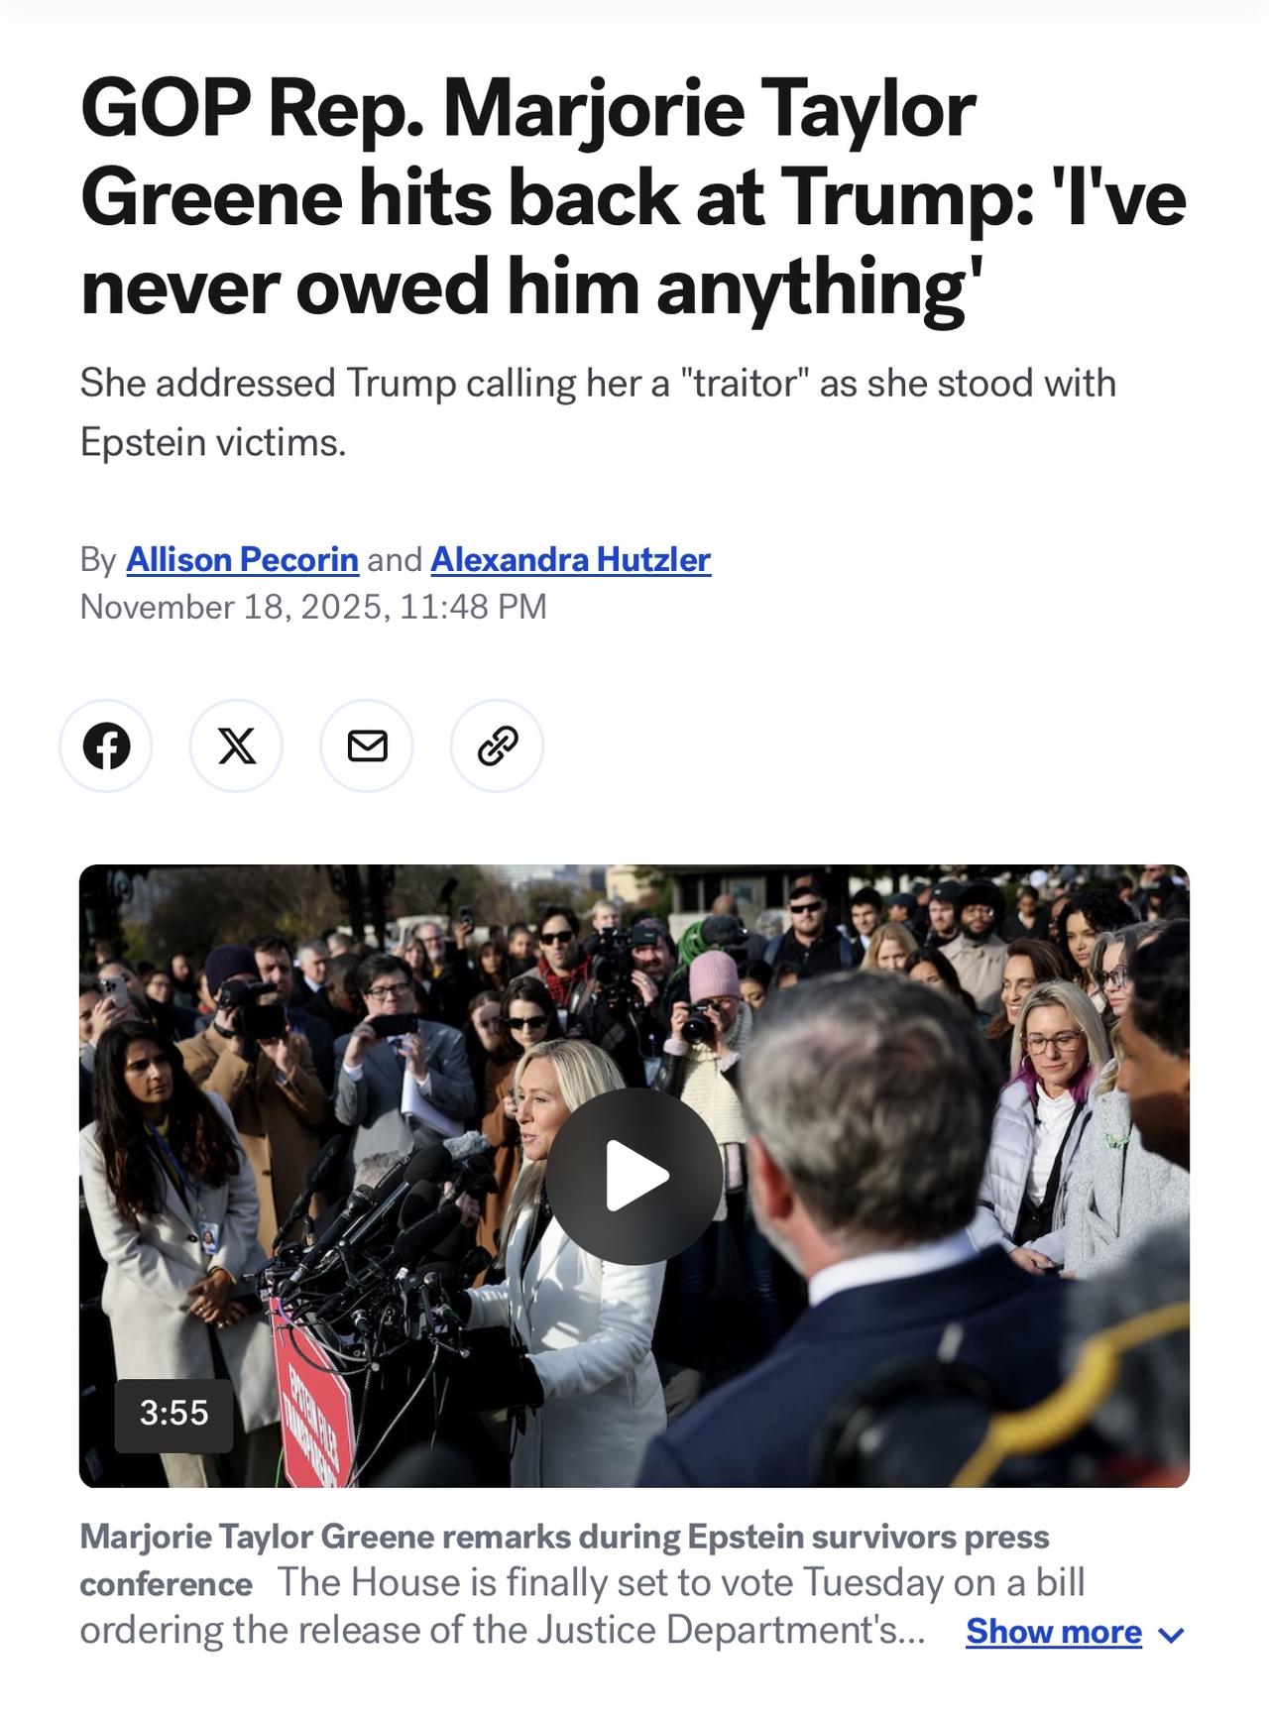Click the subheadline about Epstein victims

598,411
